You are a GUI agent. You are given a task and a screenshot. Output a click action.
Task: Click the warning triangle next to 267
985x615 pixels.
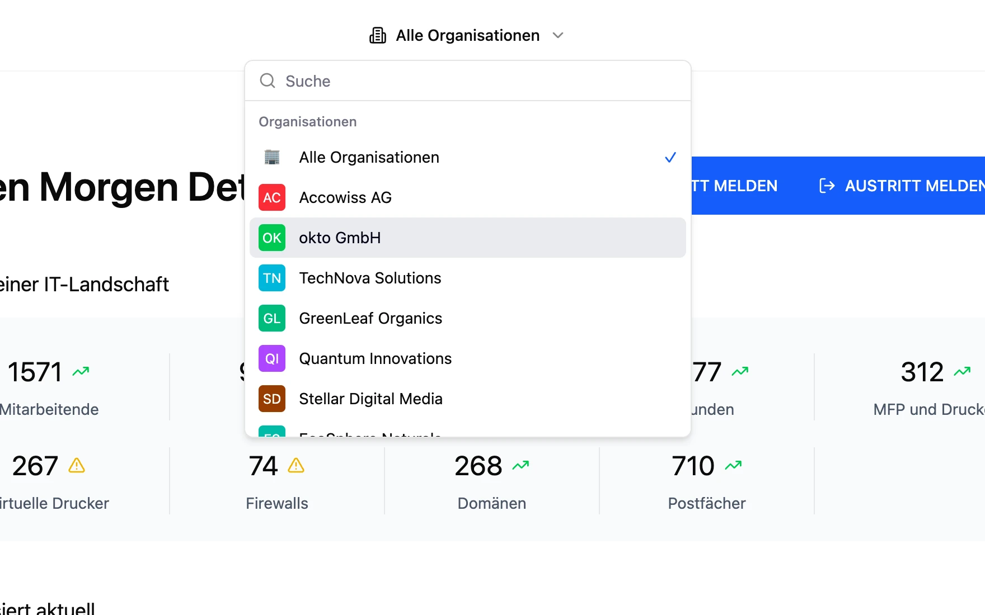tap(77, 465)
